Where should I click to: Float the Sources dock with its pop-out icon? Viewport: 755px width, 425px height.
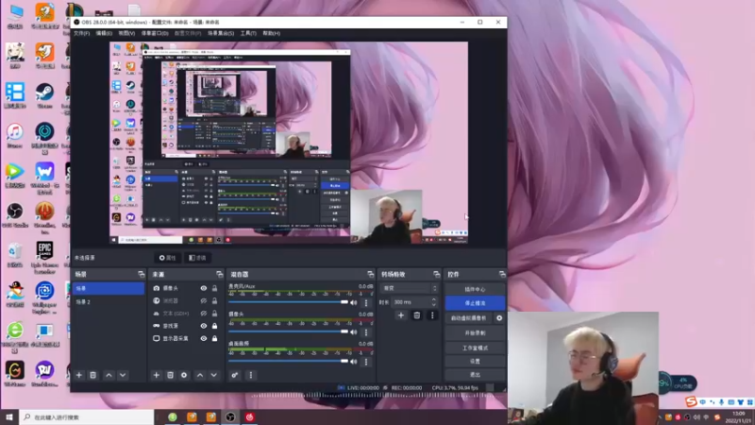pyautogui.click(x=220, y=274)
